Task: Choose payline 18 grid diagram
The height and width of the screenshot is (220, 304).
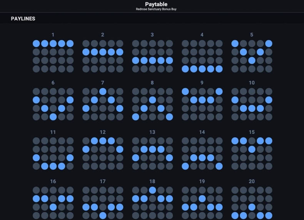Action: point(152,203)
